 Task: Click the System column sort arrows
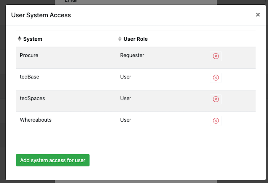[19, 39]
